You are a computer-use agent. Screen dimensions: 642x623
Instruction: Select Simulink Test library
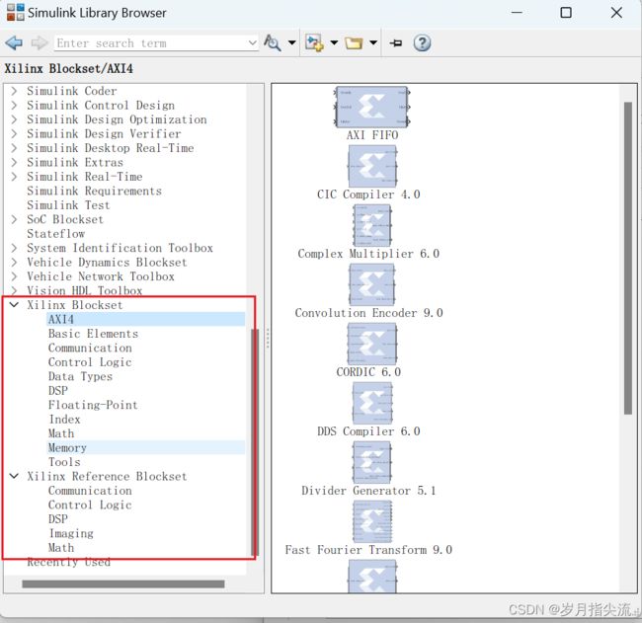pos(68,205)
